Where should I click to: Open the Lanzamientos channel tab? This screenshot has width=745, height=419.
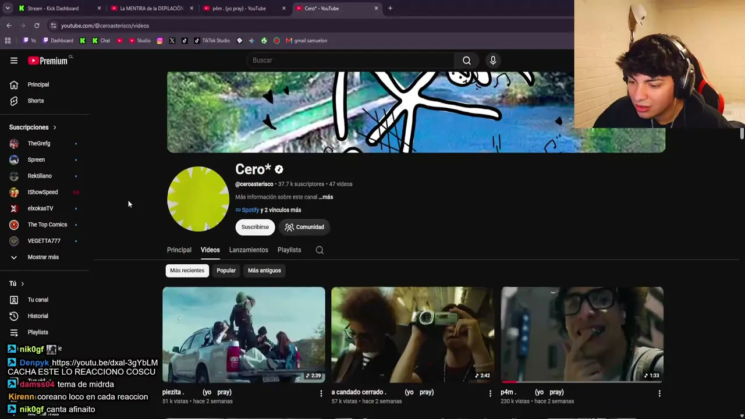(249, 250)
